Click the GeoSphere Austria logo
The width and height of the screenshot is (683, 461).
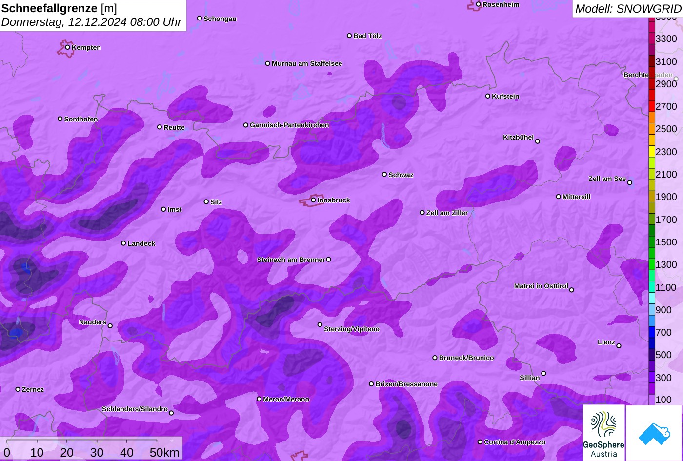pyautogui.click(x=603, y=433)
